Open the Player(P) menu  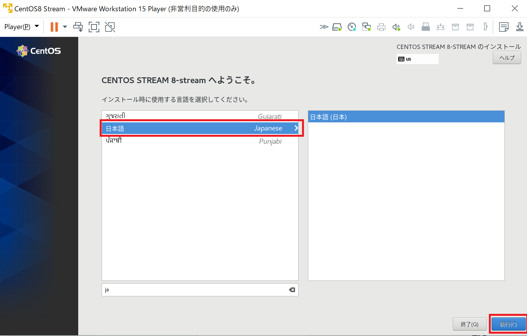(x=21, y=26)
